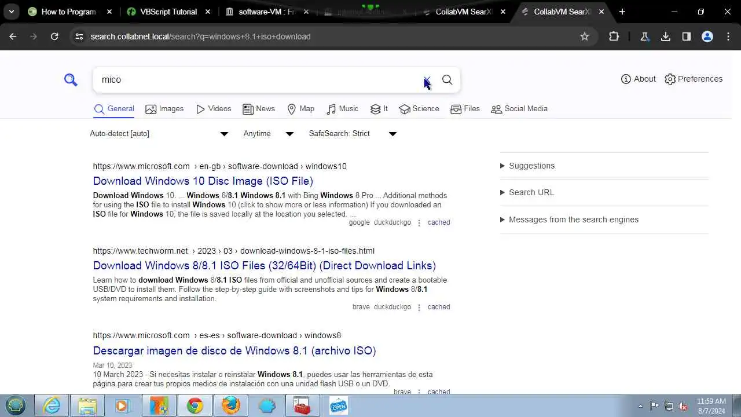741x417 pixels.
Task: Select the General search category
Action: point(114,109)
